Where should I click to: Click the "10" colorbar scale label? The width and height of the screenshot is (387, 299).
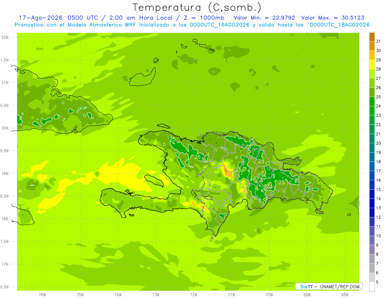pos(379,236)
